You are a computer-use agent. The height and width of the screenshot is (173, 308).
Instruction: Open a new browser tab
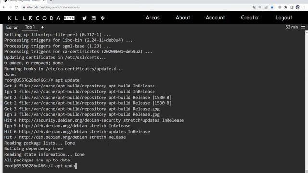(x=51, y=1)
